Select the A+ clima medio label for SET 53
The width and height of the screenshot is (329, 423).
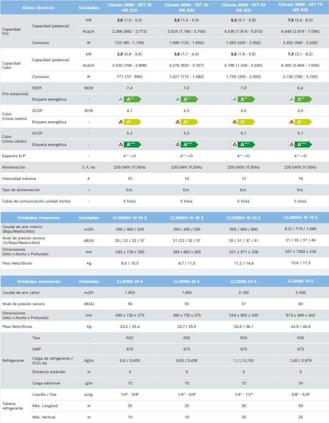coord(243,122)
